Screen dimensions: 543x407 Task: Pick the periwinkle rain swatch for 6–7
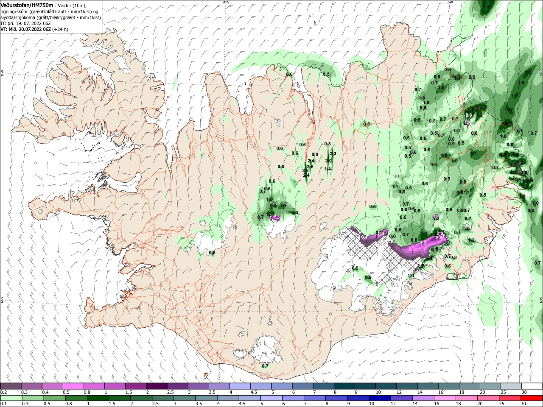click(293, 398)
